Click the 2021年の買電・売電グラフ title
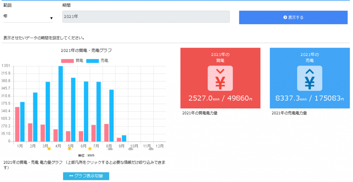 point(86,50)
